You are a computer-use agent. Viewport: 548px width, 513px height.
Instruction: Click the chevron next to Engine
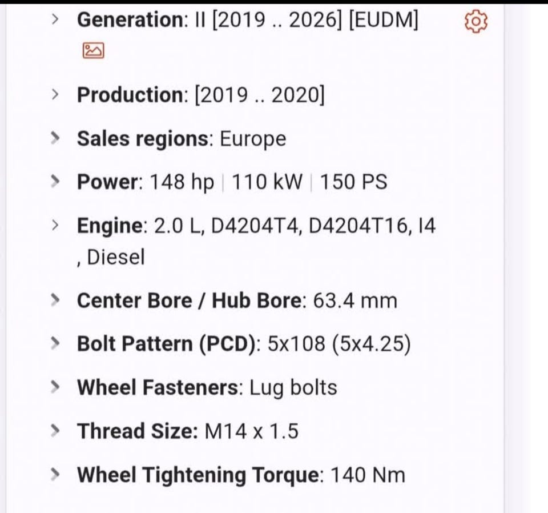click(55, 225)
